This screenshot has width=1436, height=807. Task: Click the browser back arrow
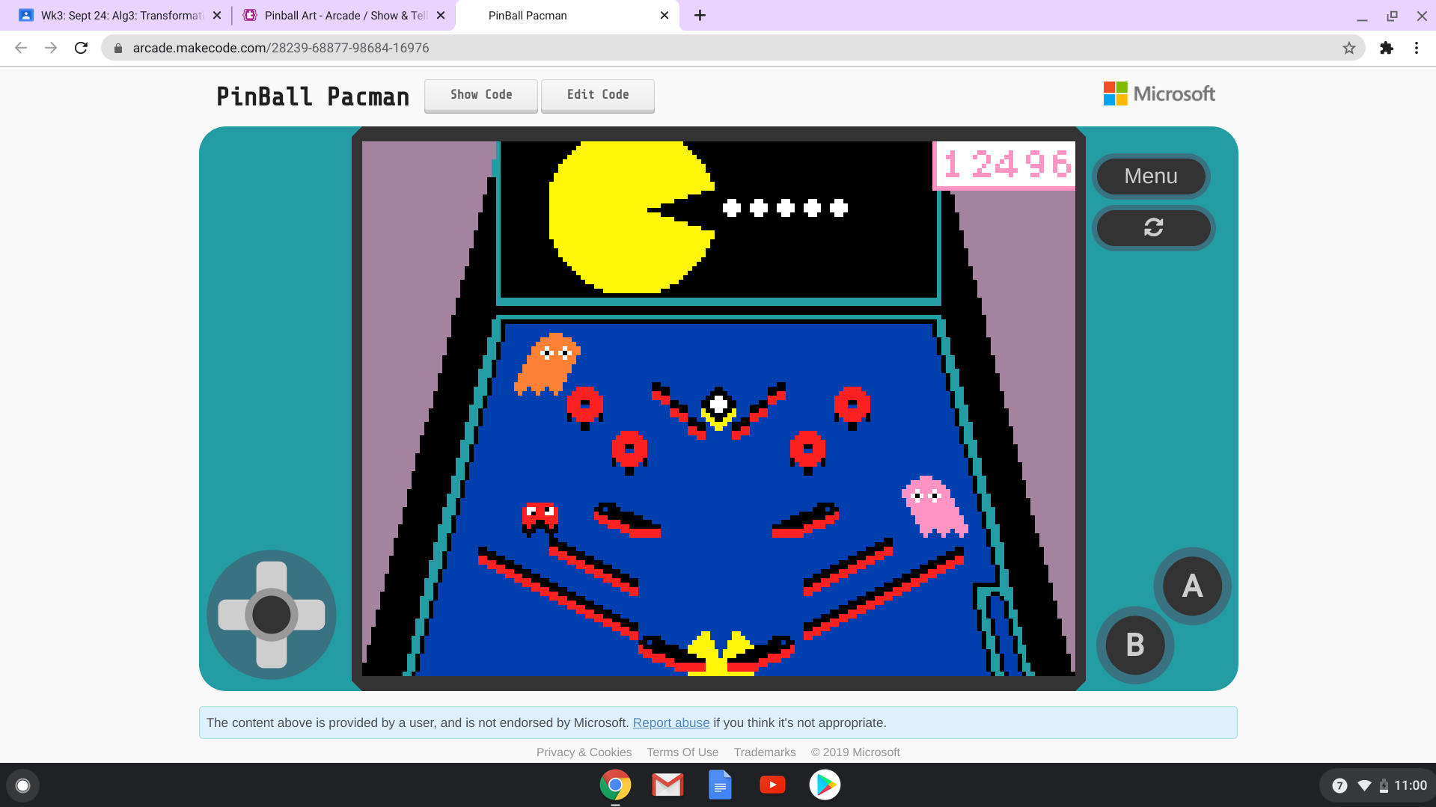tap(21, 48)
